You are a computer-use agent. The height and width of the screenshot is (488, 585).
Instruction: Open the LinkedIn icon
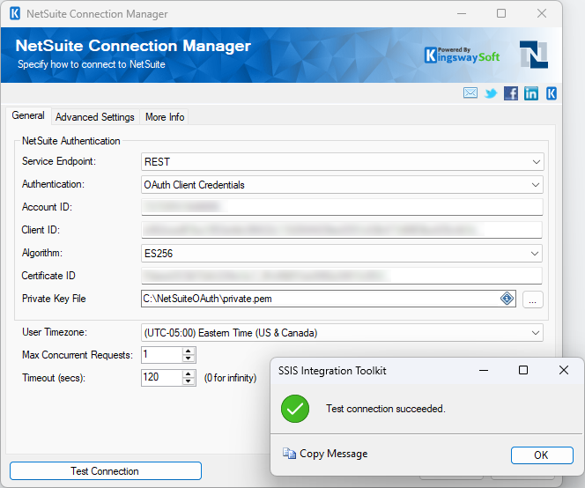(x=531, y=93)
